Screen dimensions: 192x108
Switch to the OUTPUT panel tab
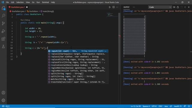point(126,7)
